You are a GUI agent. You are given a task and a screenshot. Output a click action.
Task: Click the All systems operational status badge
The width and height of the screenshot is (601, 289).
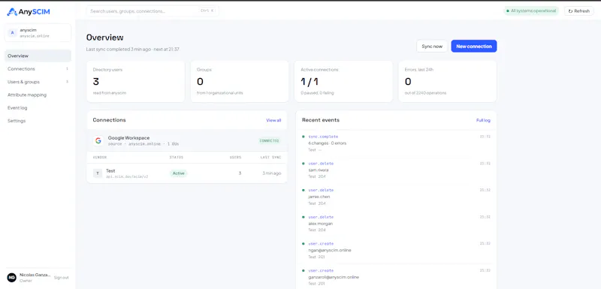click(x=531, y=11)
